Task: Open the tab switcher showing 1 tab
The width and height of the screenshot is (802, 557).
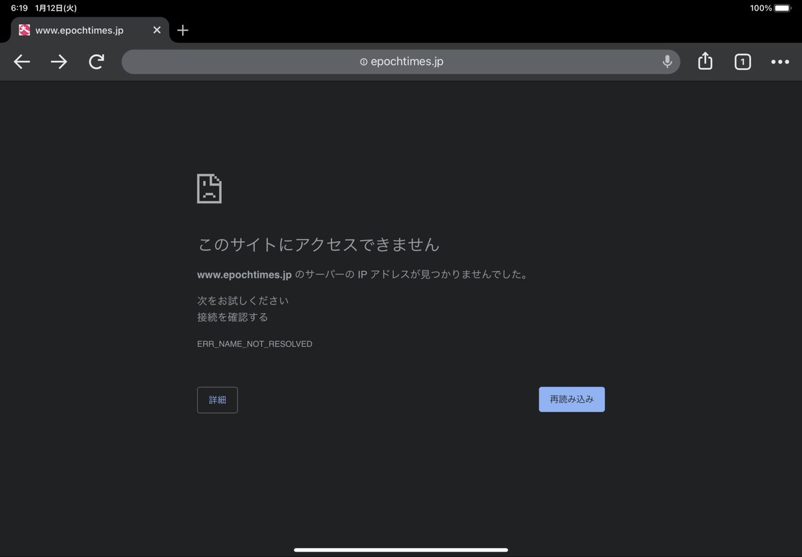Action: coord(743,62)
